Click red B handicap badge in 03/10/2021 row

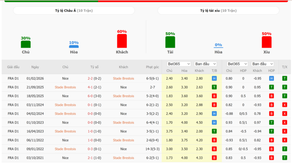[271, 158]
